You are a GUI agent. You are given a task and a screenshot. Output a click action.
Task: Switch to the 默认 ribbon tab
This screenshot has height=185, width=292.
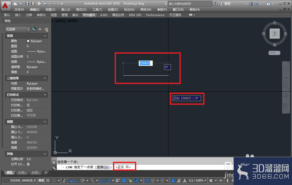tap(7, 15)
